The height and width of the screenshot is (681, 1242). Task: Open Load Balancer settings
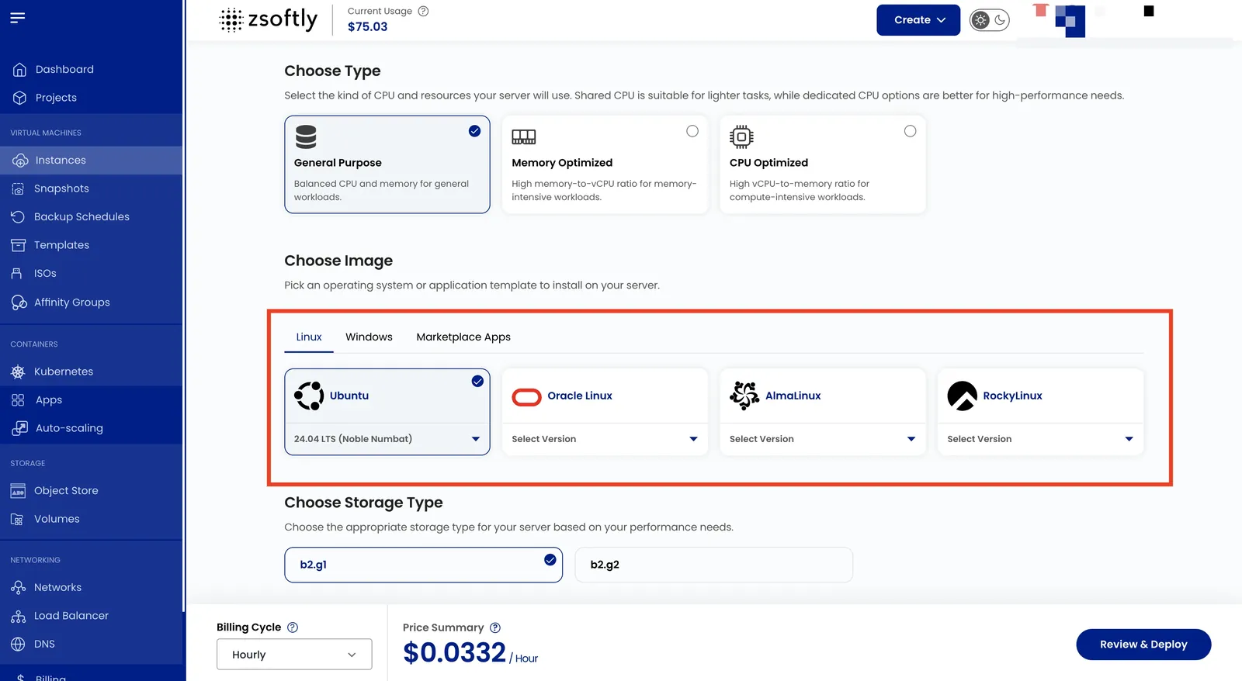tap(71, 616)
